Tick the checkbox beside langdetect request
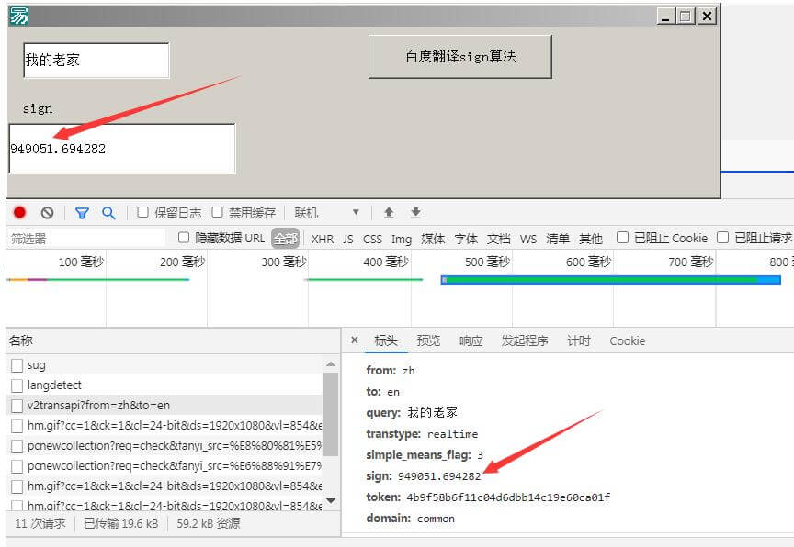The image size is (794, 547). [x=17, y=385]
